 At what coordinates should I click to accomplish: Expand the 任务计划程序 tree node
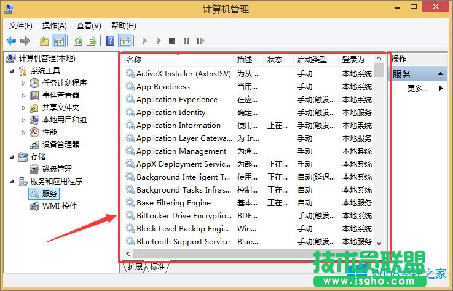(x=24, y=83)
